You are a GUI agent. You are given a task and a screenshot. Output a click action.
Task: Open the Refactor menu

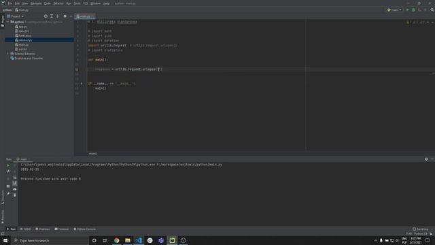pos(58,3)
